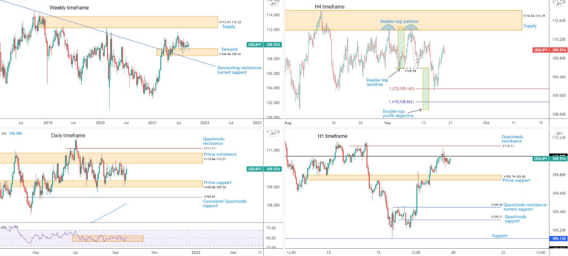Click 'Descending resistance-turned support' trendline label
Viewport: 568px width, 256px height.
click(239, 70)
